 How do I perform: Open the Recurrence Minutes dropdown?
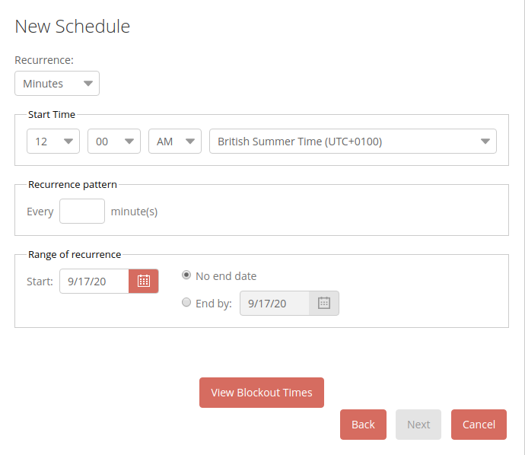57,84
